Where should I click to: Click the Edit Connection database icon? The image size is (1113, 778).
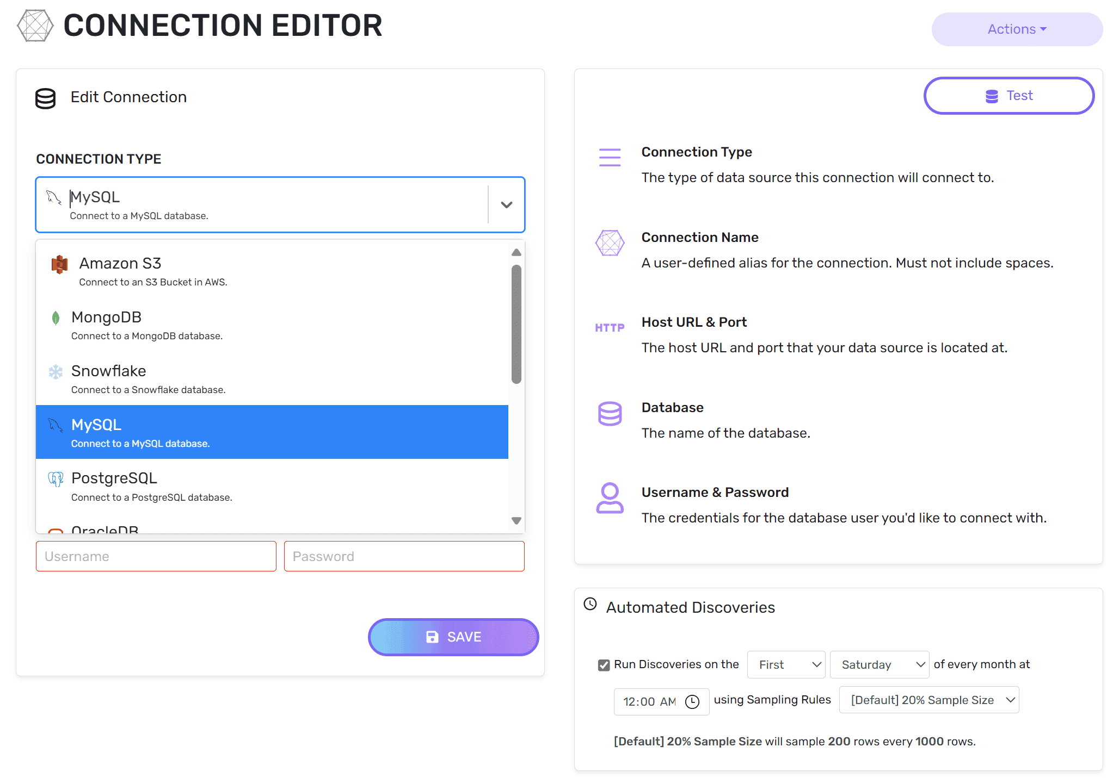click(45, 98)
